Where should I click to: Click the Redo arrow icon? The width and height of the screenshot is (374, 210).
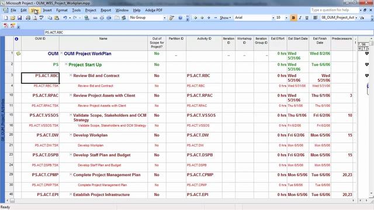coord(75,18)
